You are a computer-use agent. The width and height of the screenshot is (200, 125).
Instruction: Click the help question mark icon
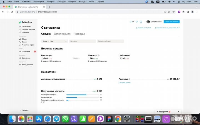click(141, 22)
